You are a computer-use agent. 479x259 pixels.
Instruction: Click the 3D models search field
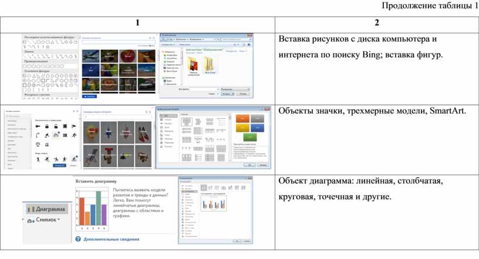tap(117, 117)
